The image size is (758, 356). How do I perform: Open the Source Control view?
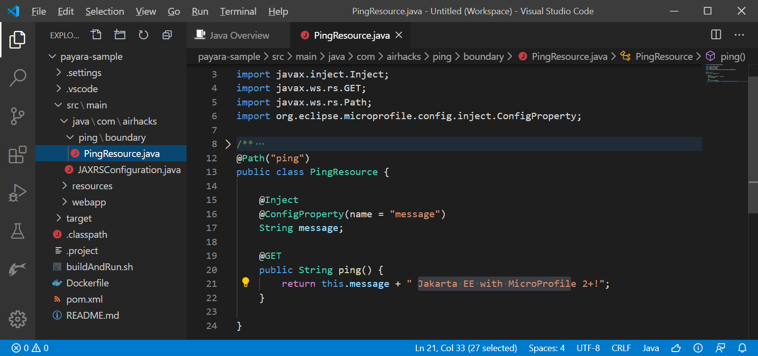18,116
